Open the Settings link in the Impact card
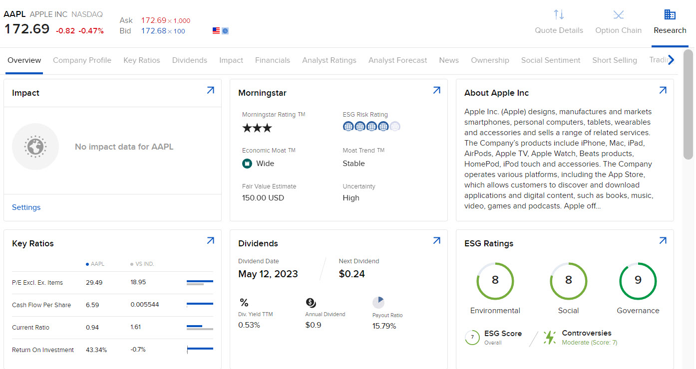The width and height of the screenshot is (696, 369). pyautogui.click(x=26, y=207)
